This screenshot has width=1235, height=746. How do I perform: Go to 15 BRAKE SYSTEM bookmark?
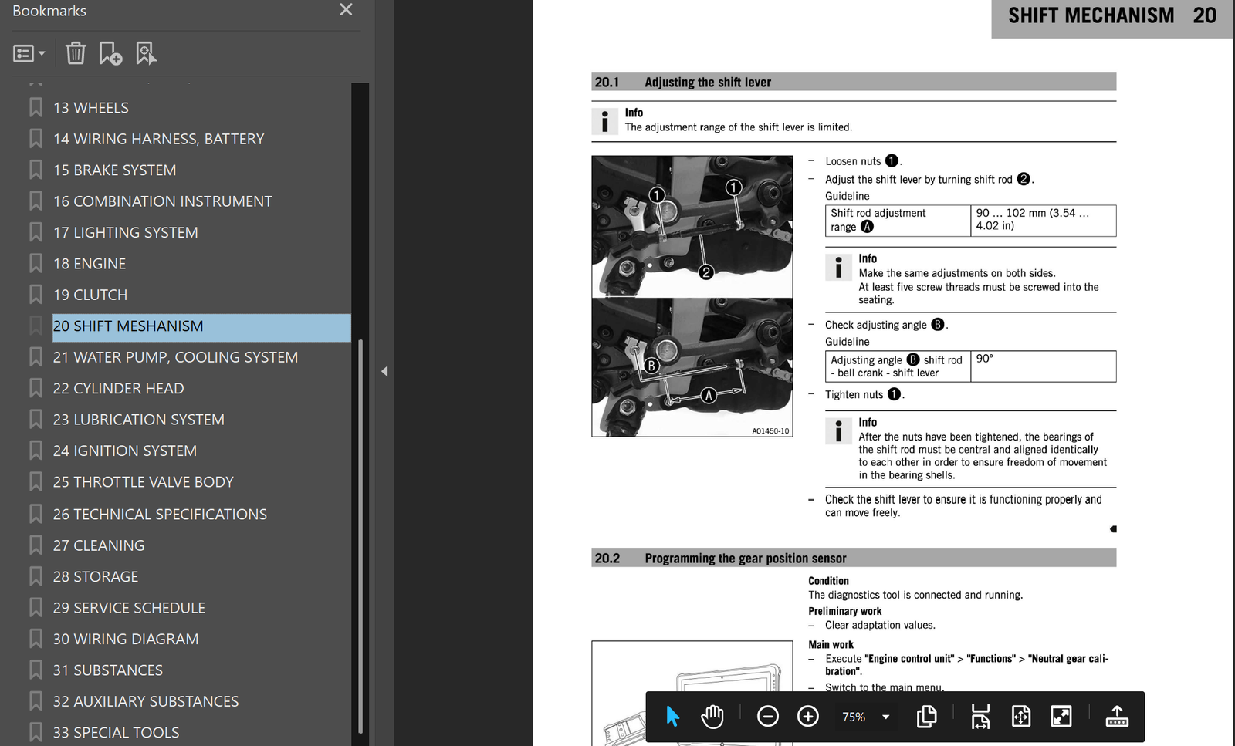click(x=114, y=170)
